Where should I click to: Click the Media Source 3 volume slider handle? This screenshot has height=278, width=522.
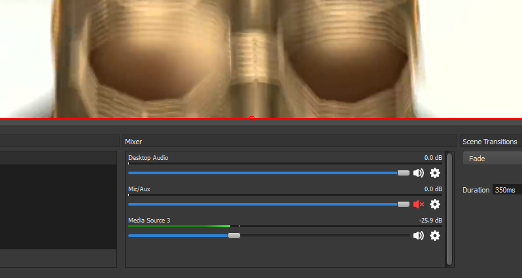(x=234, y=236)
